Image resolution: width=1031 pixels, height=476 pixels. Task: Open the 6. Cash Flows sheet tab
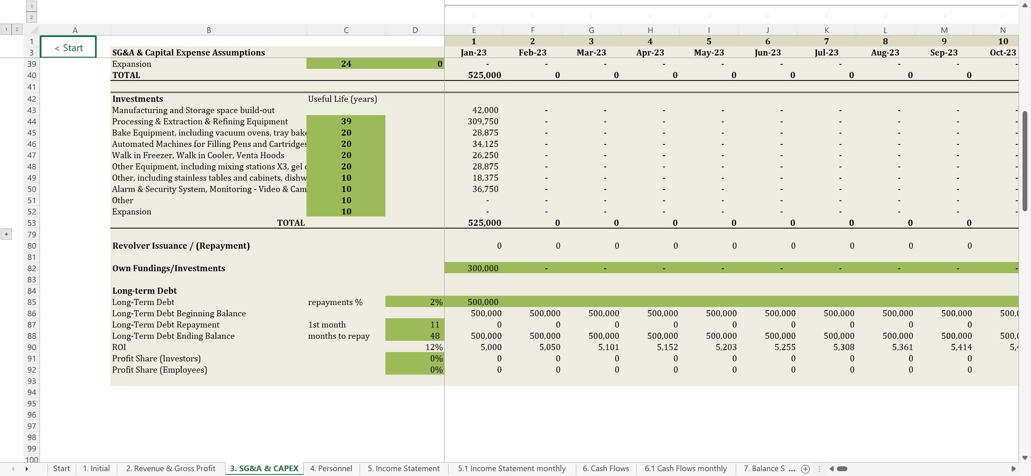(605, 468)
